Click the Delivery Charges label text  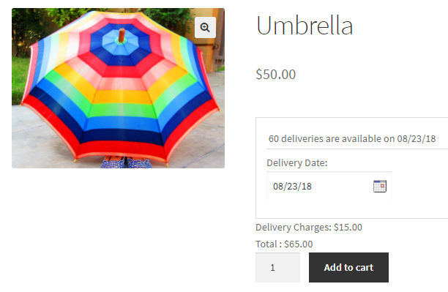294,228
